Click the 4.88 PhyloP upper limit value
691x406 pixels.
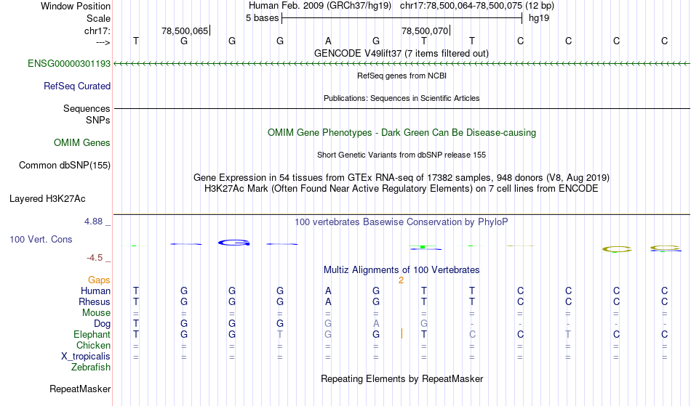pyautogui.click(x=94, y=222)
